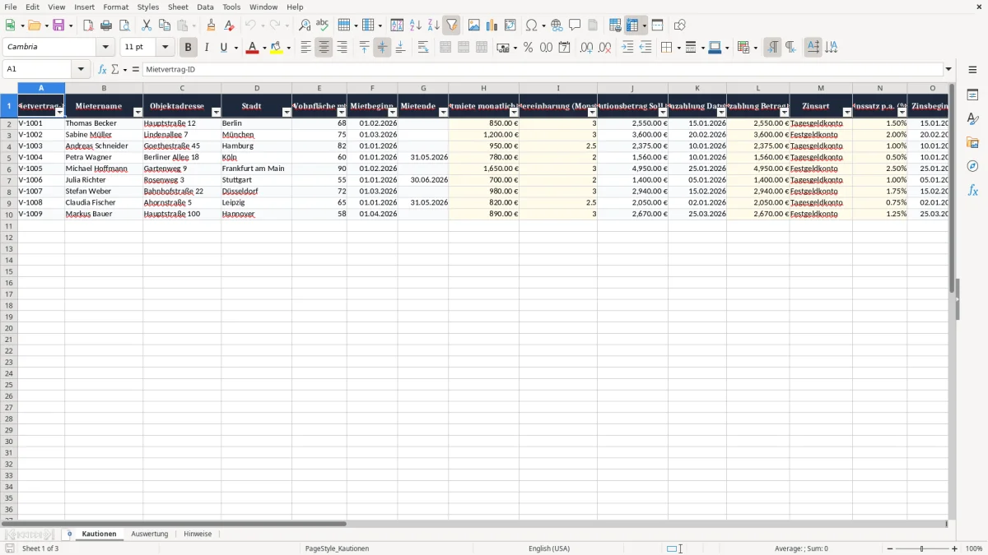
Task: Expand the formula bar
Action: pyautogui.click(x=948, y=69)
